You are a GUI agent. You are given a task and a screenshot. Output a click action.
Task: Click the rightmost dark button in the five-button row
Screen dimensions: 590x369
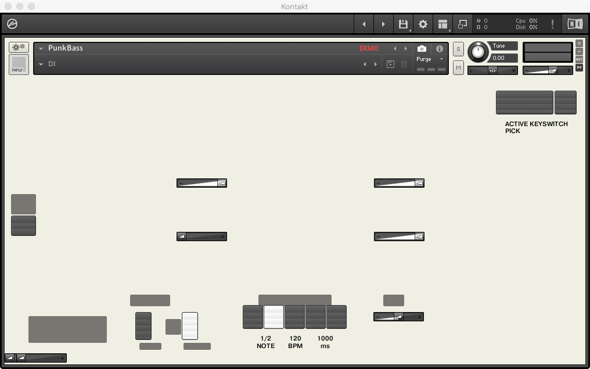pos(336,317)
